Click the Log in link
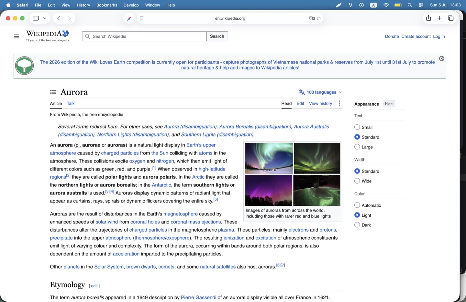The image size is (466, 302). tap(439, 36)
